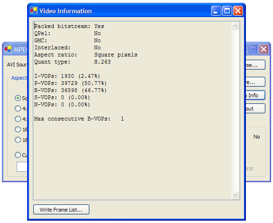Close the Video Information window
Viewport: 273px width, 223px height.
click(238, 11)
